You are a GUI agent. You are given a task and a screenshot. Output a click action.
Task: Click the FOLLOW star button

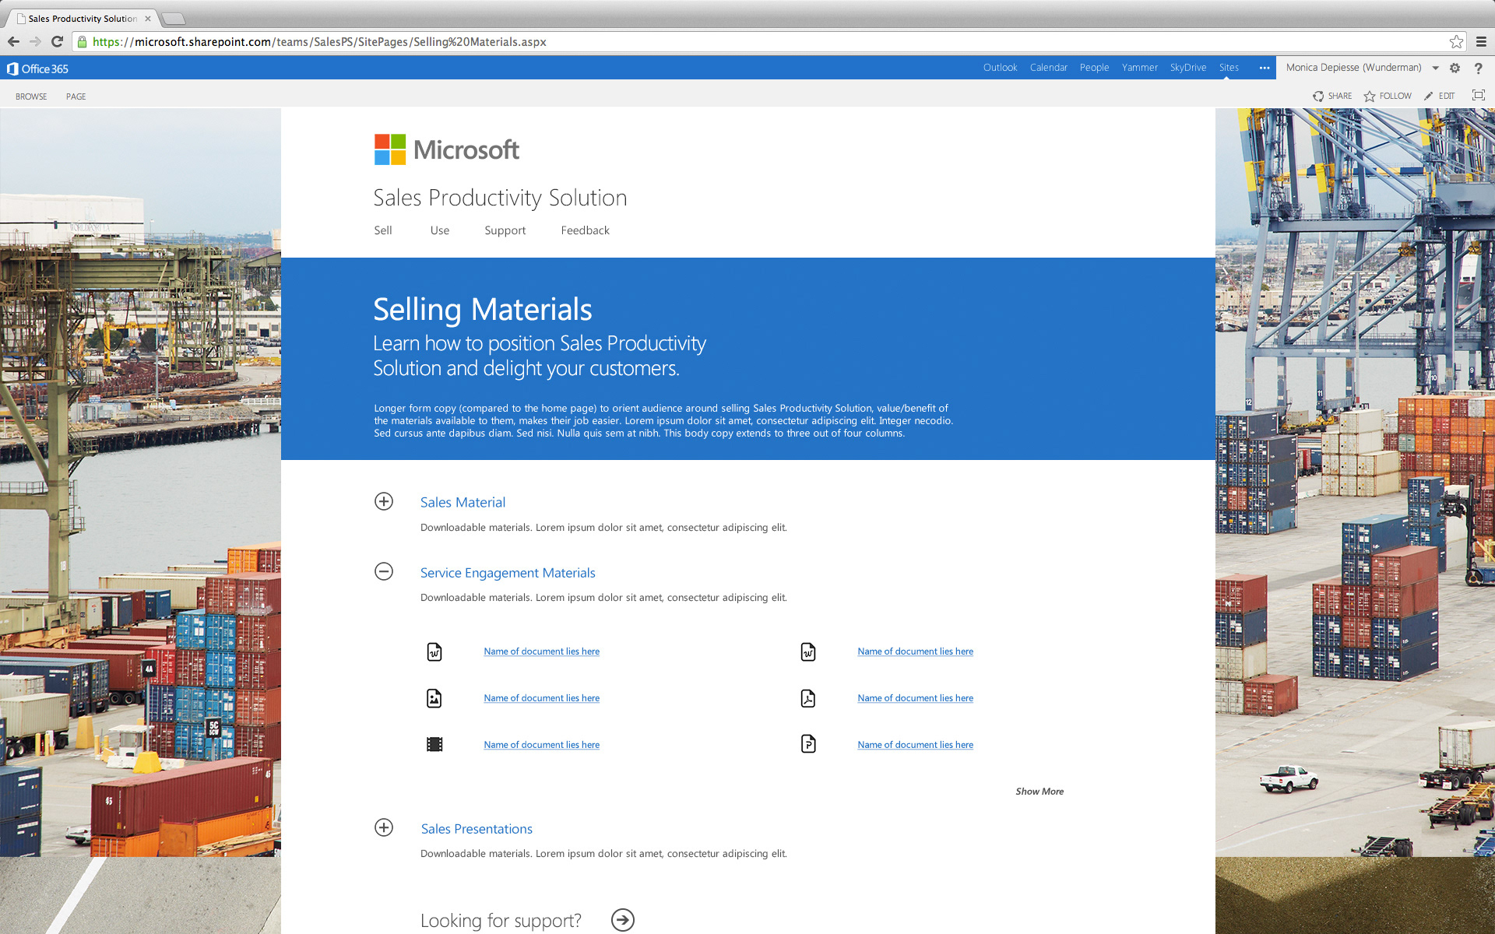tap(1388, 96)
